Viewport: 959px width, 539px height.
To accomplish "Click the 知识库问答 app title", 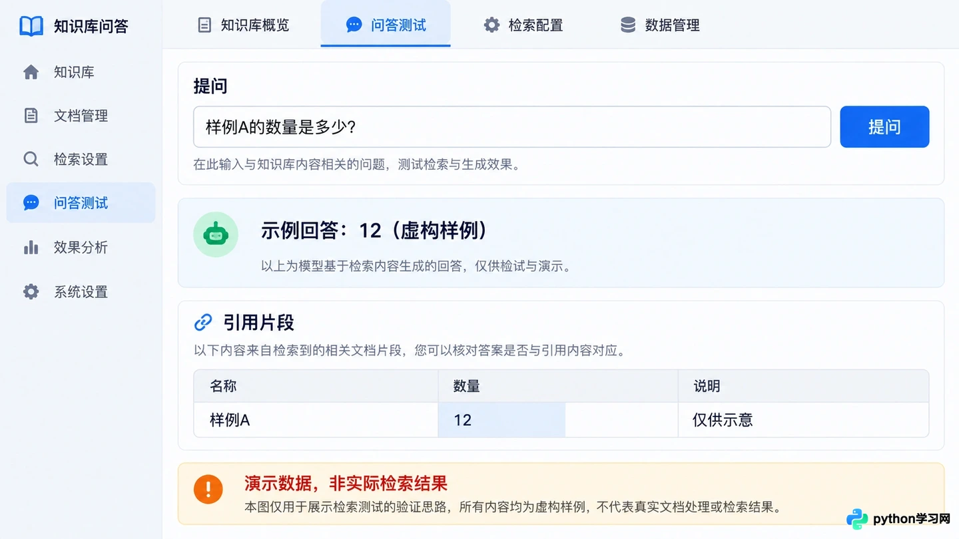I will (x=91, y=27).
